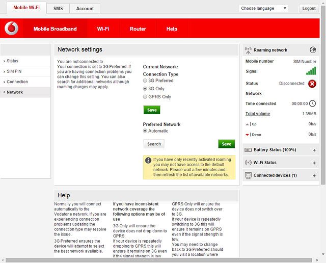The width and height of the screenshot is (326, 263).
Task: Switch to the SMS tab
Action: [58, 9]
